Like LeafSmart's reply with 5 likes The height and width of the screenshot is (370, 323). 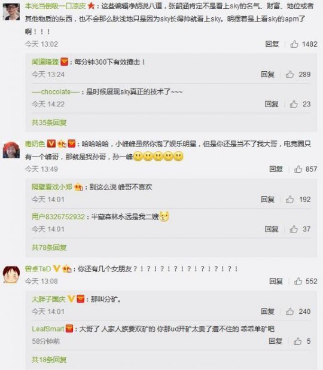[297, 341]
